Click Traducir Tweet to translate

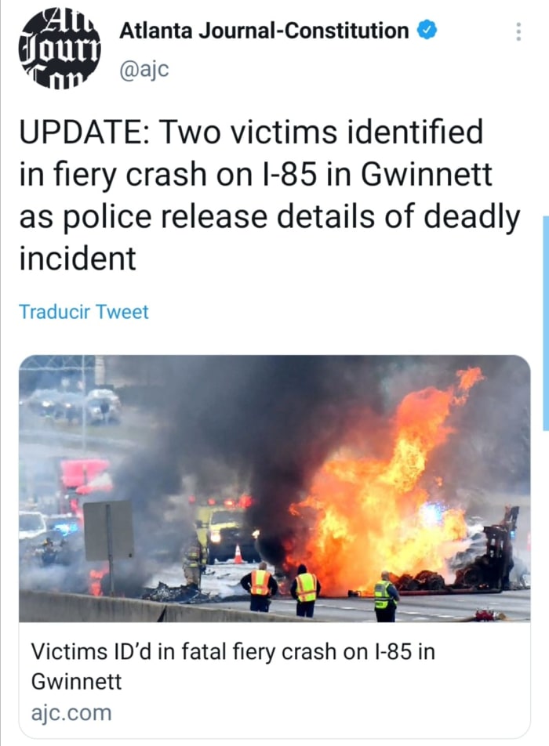[84, 312]
